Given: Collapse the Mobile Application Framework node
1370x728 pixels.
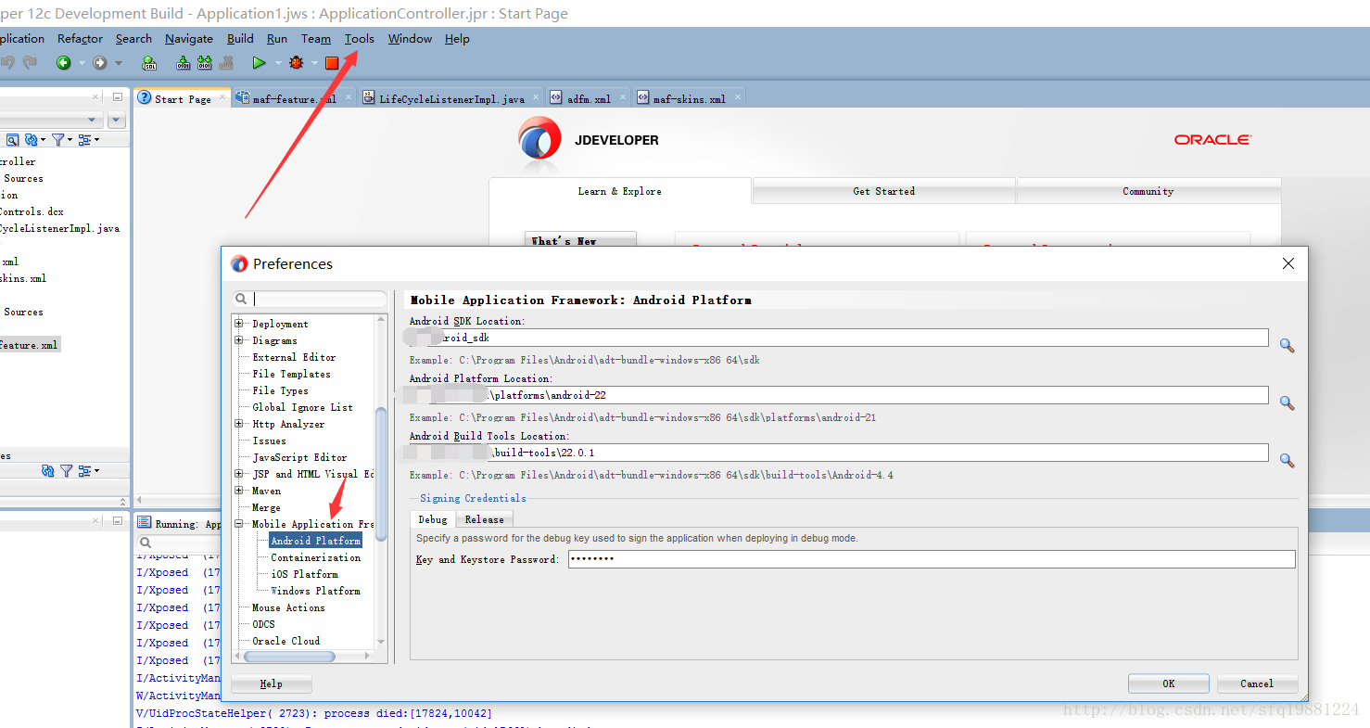Looking at the screenshot, I should 239,524.
